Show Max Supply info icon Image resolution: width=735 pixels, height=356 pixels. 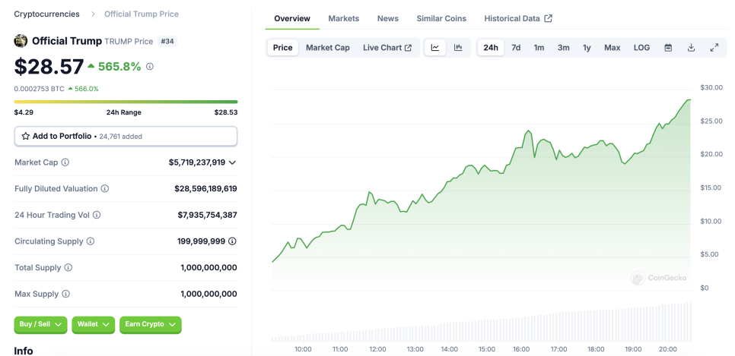point(66,294)
